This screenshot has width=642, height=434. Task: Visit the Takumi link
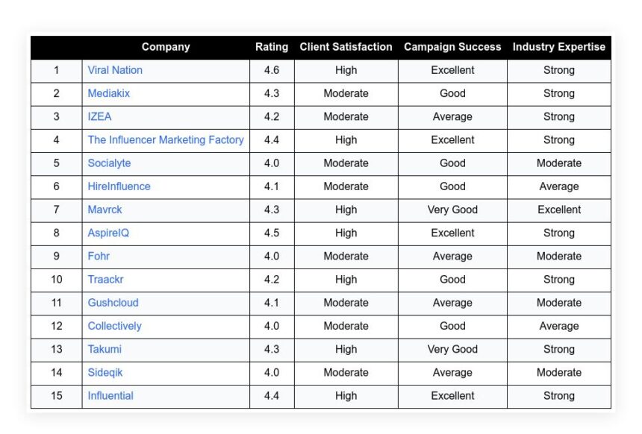pos(105,349)
